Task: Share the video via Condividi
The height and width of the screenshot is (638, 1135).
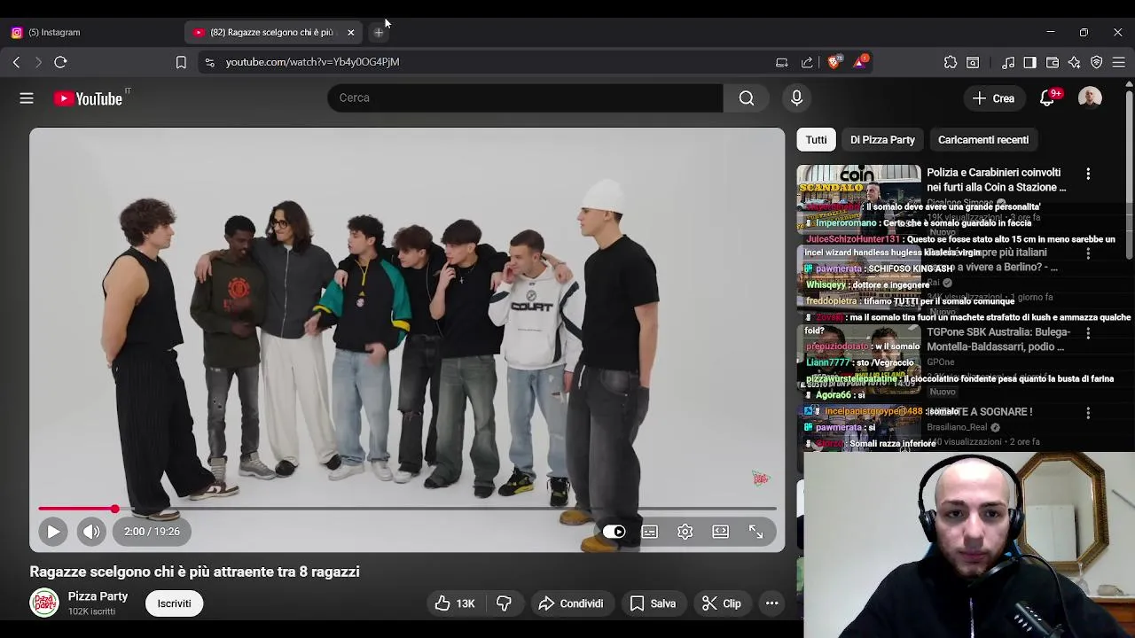Action: point(570,603)
